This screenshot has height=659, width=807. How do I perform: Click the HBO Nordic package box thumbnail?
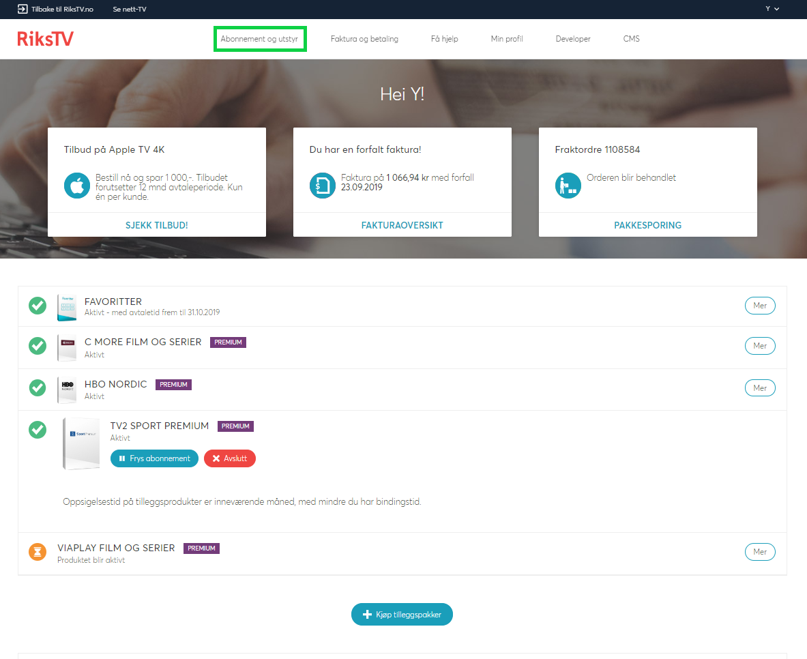click(67, 390)
